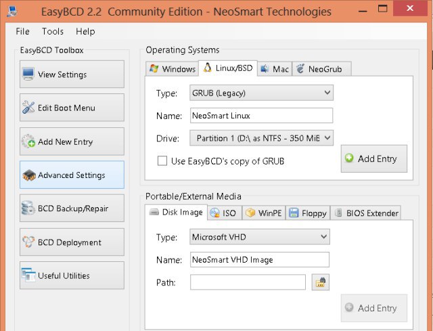Click the gear-plus icon on Add New Entry
433x331 pixels.
pyautogui.click(x=28, y=141)
